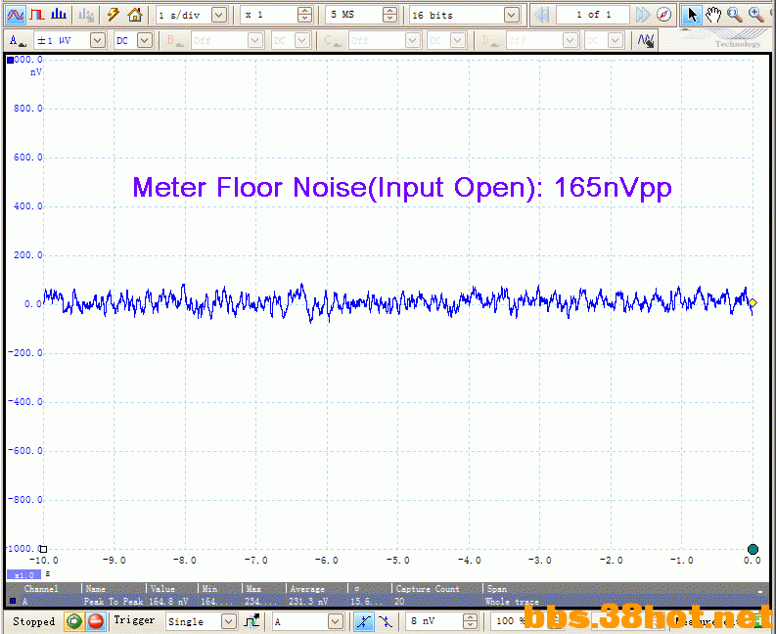Click the Home icon
Screen dimensions: 776x634
[x=135, y=15]
